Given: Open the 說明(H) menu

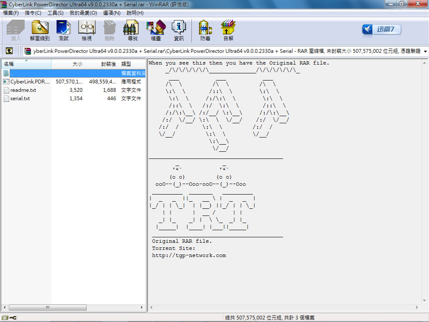Looking at the screenshot, I should [x=135, y=13].
